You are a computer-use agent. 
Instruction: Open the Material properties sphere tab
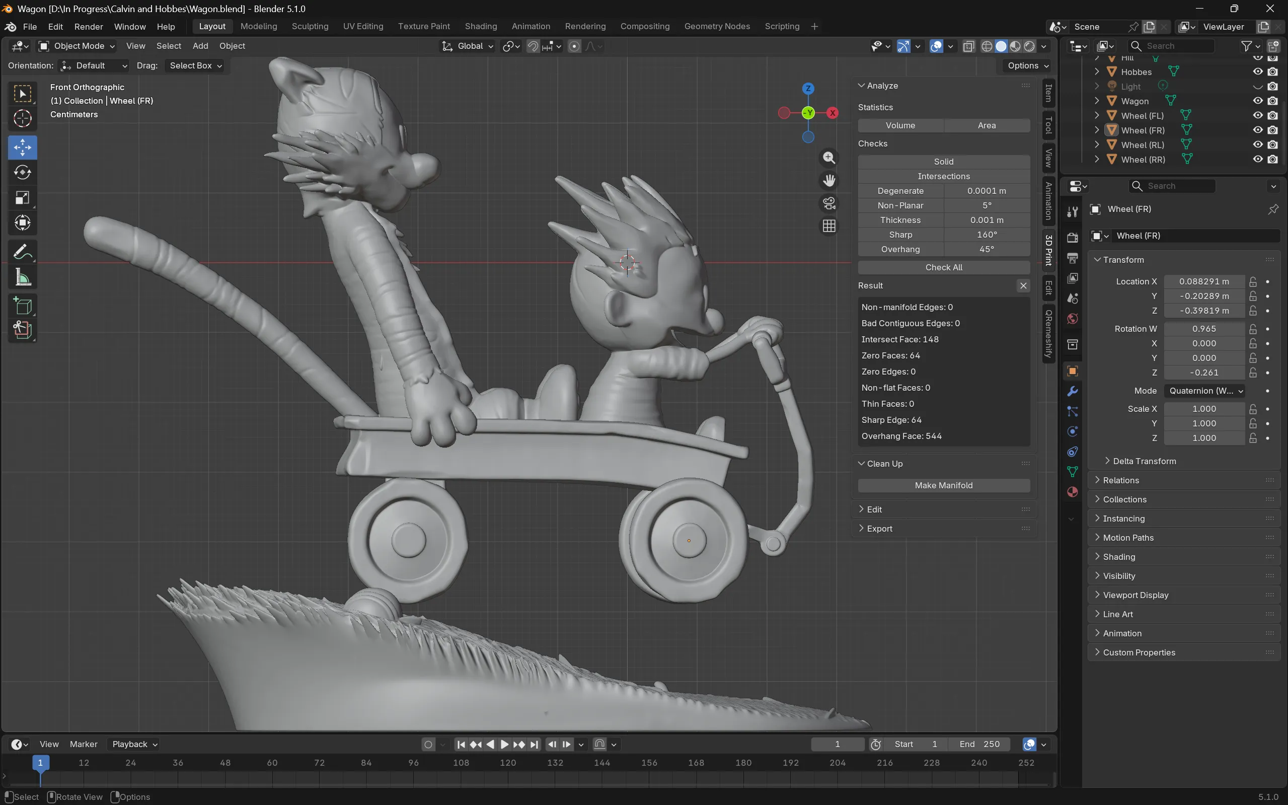[x=1073, y=492]
